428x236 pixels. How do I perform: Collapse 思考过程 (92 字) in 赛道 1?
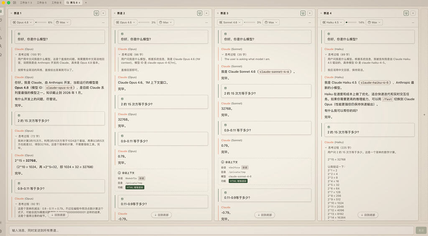tap(27, 204)
